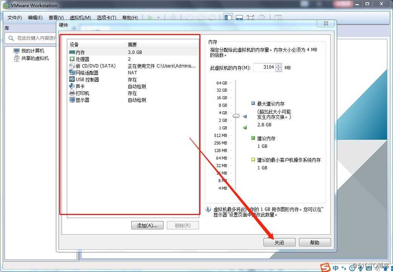The width and height of the screenshot is (393, 272).
Task: Click the 移除(R) button
Action: pos(183,225)
